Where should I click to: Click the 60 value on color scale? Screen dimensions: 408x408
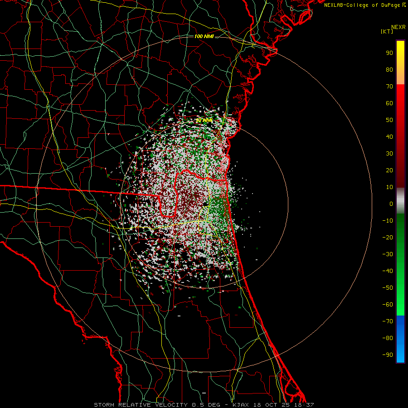tap(389, 103)
